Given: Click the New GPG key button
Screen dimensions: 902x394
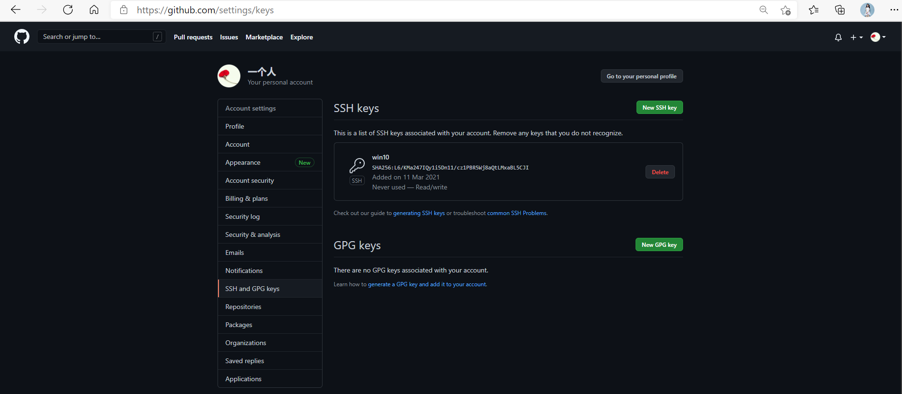Looking at the screenshot, I should point(659,245).
